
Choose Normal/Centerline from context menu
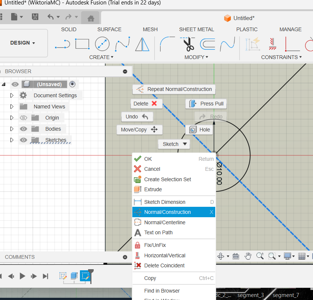pos(174,222)
